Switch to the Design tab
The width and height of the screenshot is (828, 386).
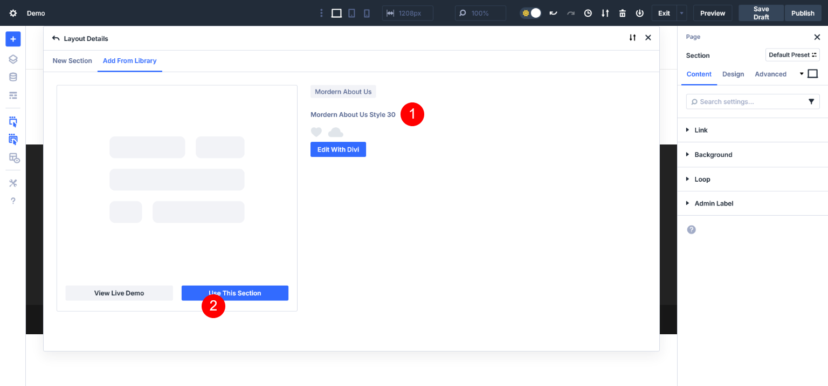coord(733,74)
